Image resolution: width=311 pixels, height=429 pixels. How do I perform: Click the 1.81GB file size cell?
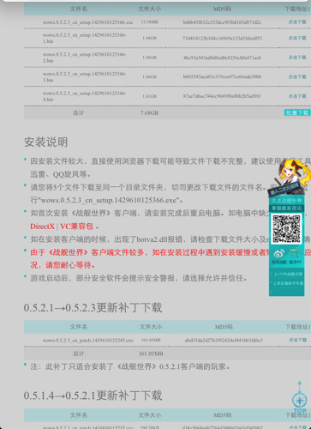point(149,96)
